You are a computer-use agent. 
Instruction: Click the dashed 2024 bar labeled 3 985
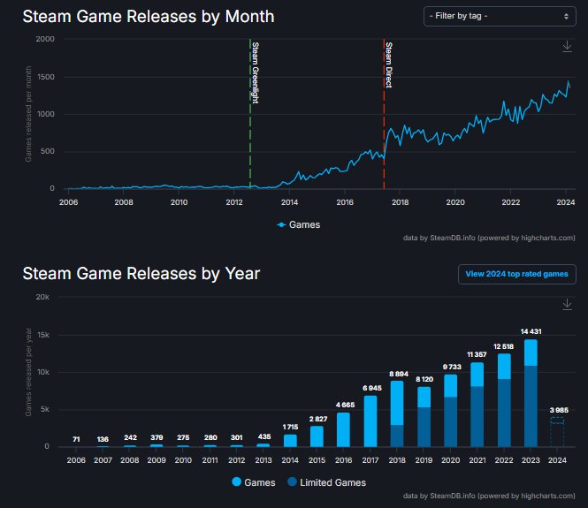[x=557, y=432]
